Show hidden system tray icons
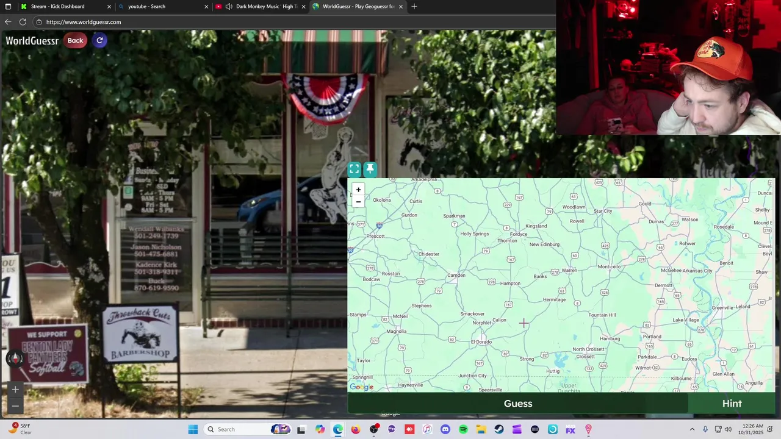The image size is (781, 439). pos(692,429)
